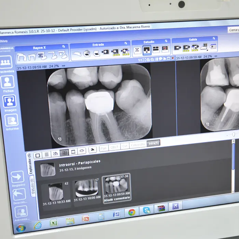Pop out the Rayos X panel
Screen dimensions: 239x239
click(x=64, y=46)
